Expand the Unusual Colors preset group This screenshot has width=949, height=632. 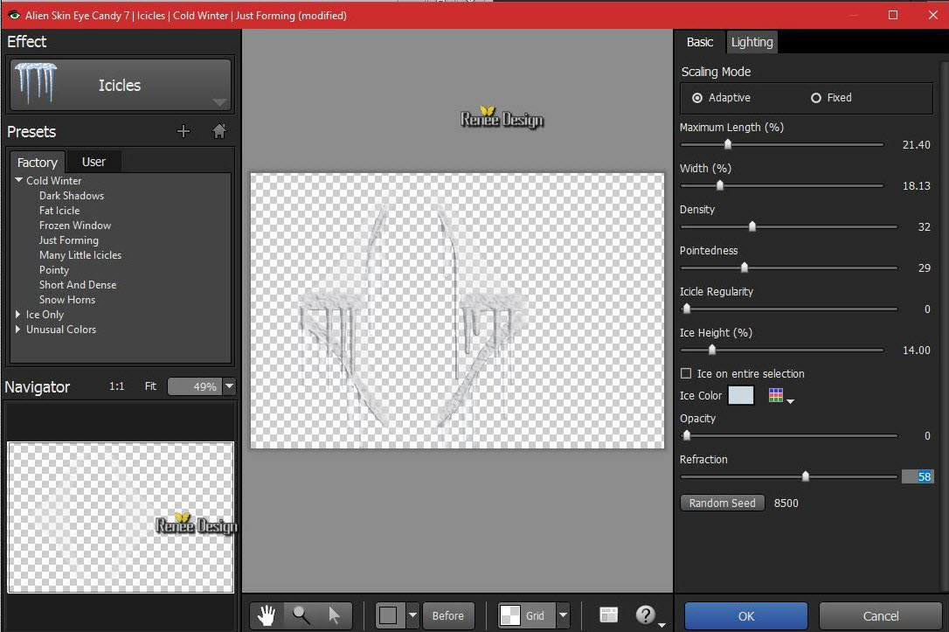pos(18,330)
